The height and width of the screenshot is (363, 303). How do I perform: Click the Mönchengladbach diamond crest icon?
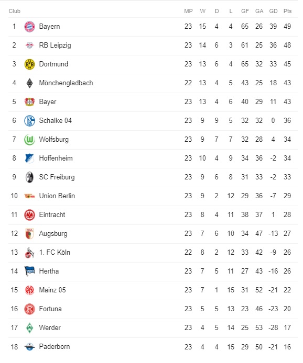click(29, 83)
